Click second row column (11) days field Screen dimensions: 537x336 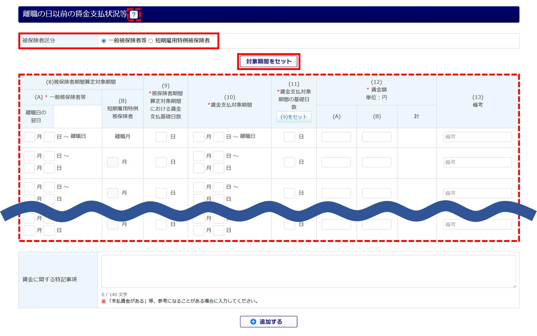[x=289, y=162]
